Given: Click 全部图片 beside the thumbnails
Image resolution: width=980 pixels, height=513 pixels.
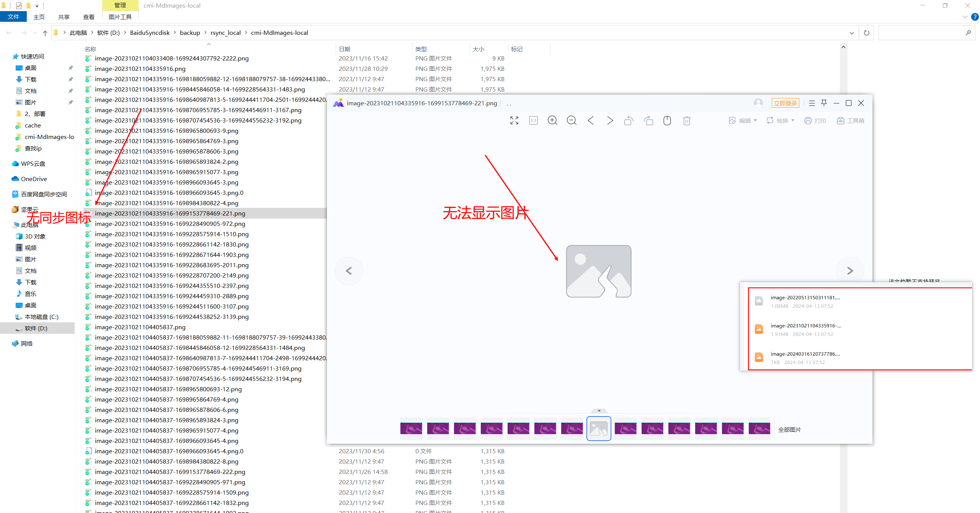Looking at the screenshot, I should point(789,430).
